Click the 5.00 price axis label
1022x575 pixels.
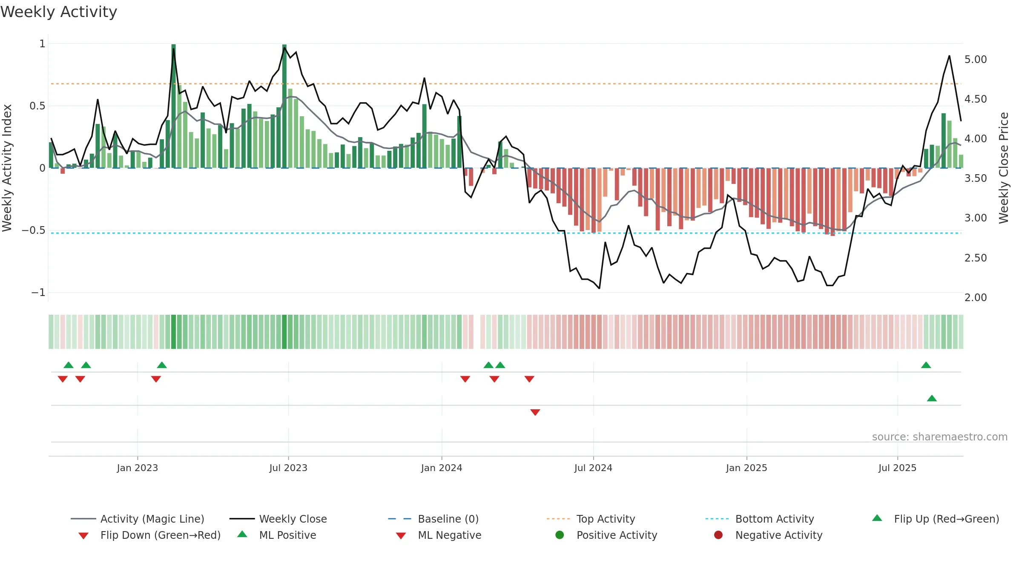pyautogui.click(x=976, y=60)
